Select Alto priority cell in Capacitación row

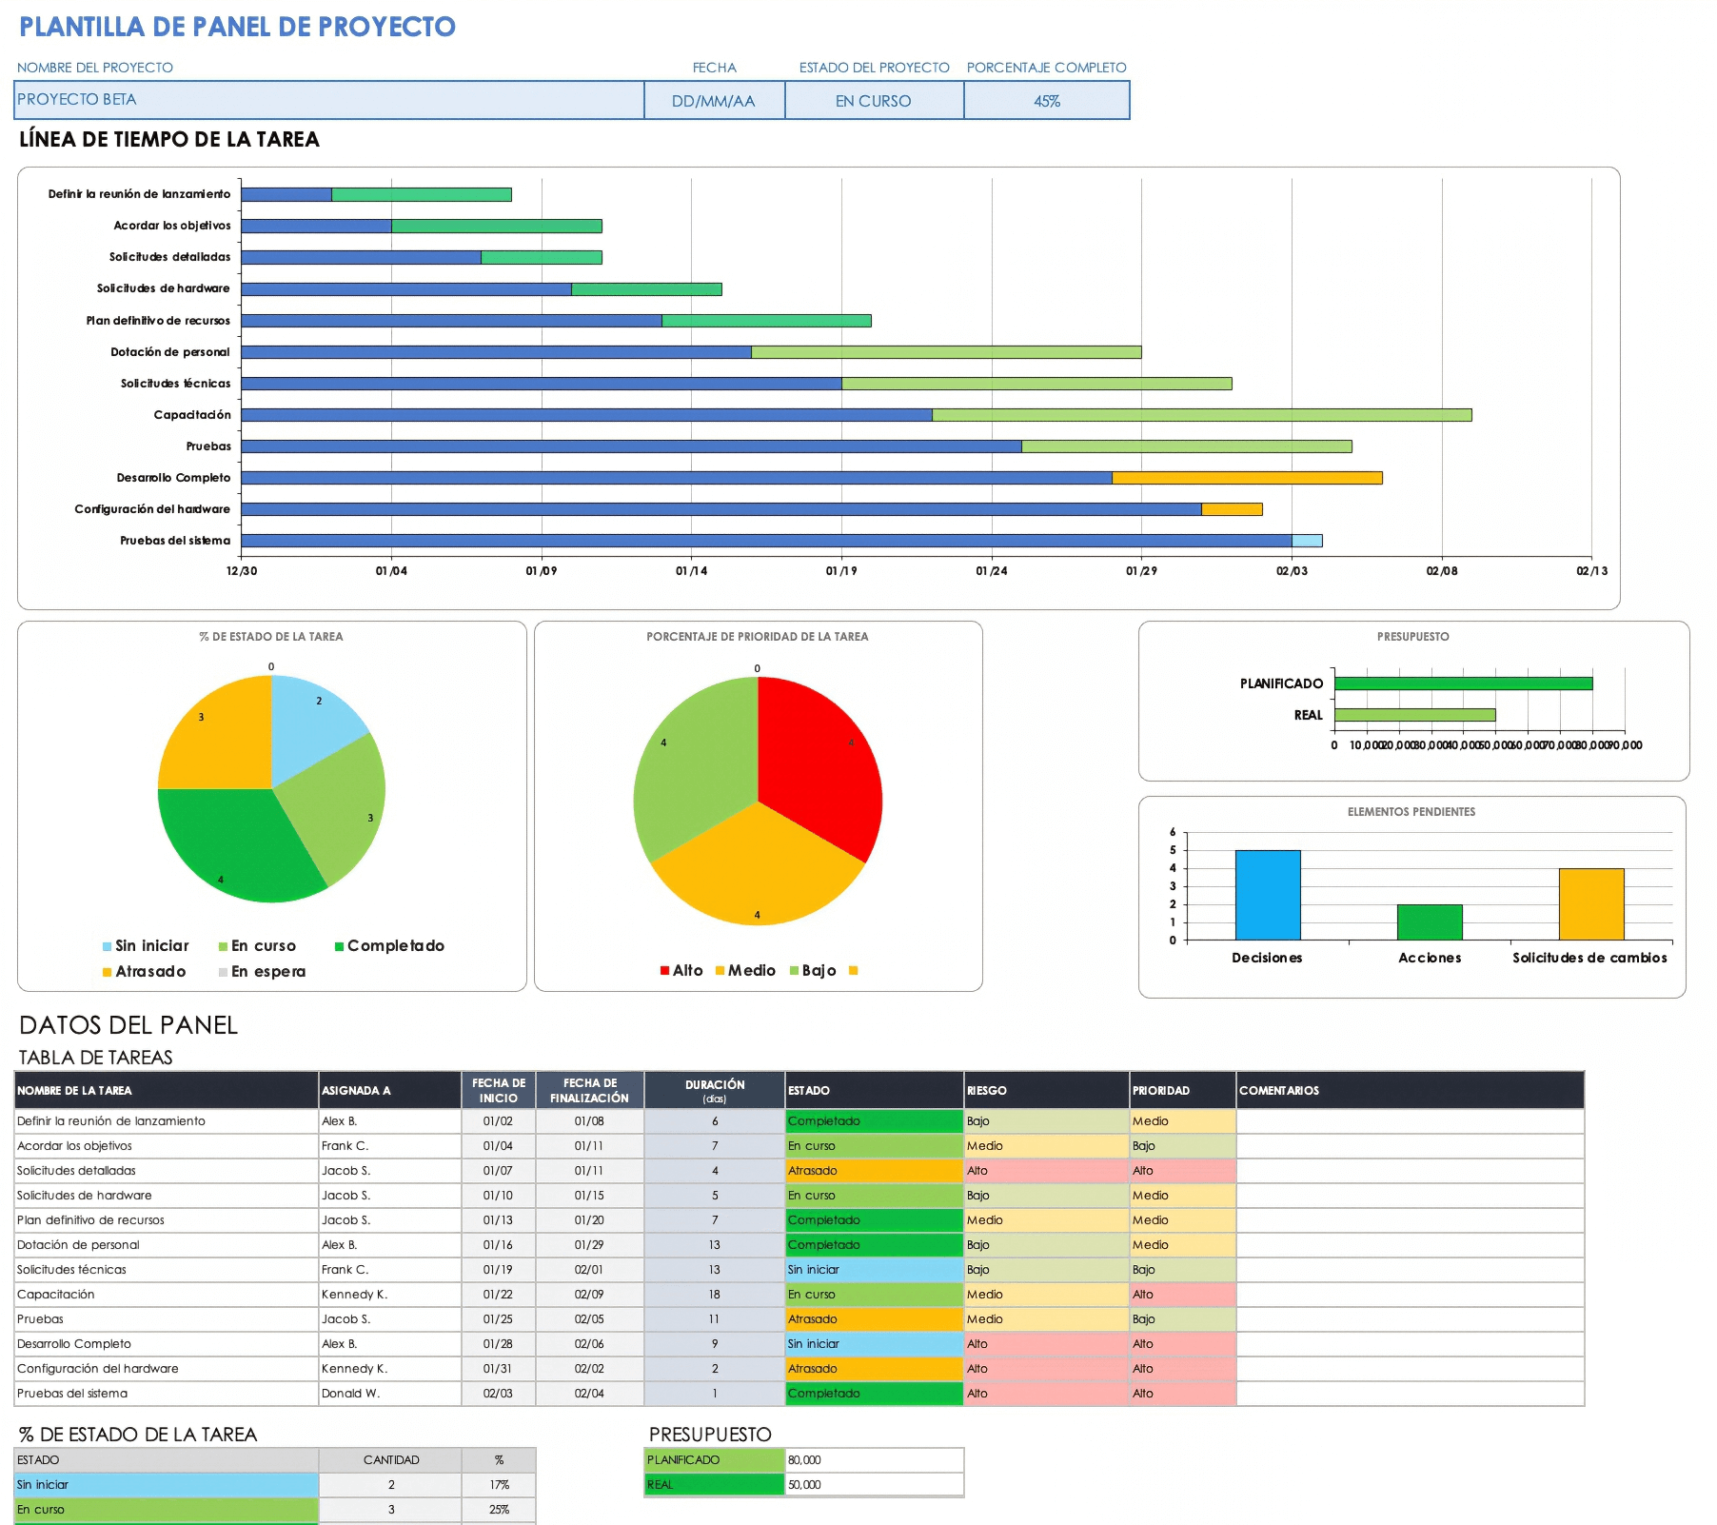(1183, 1295)
